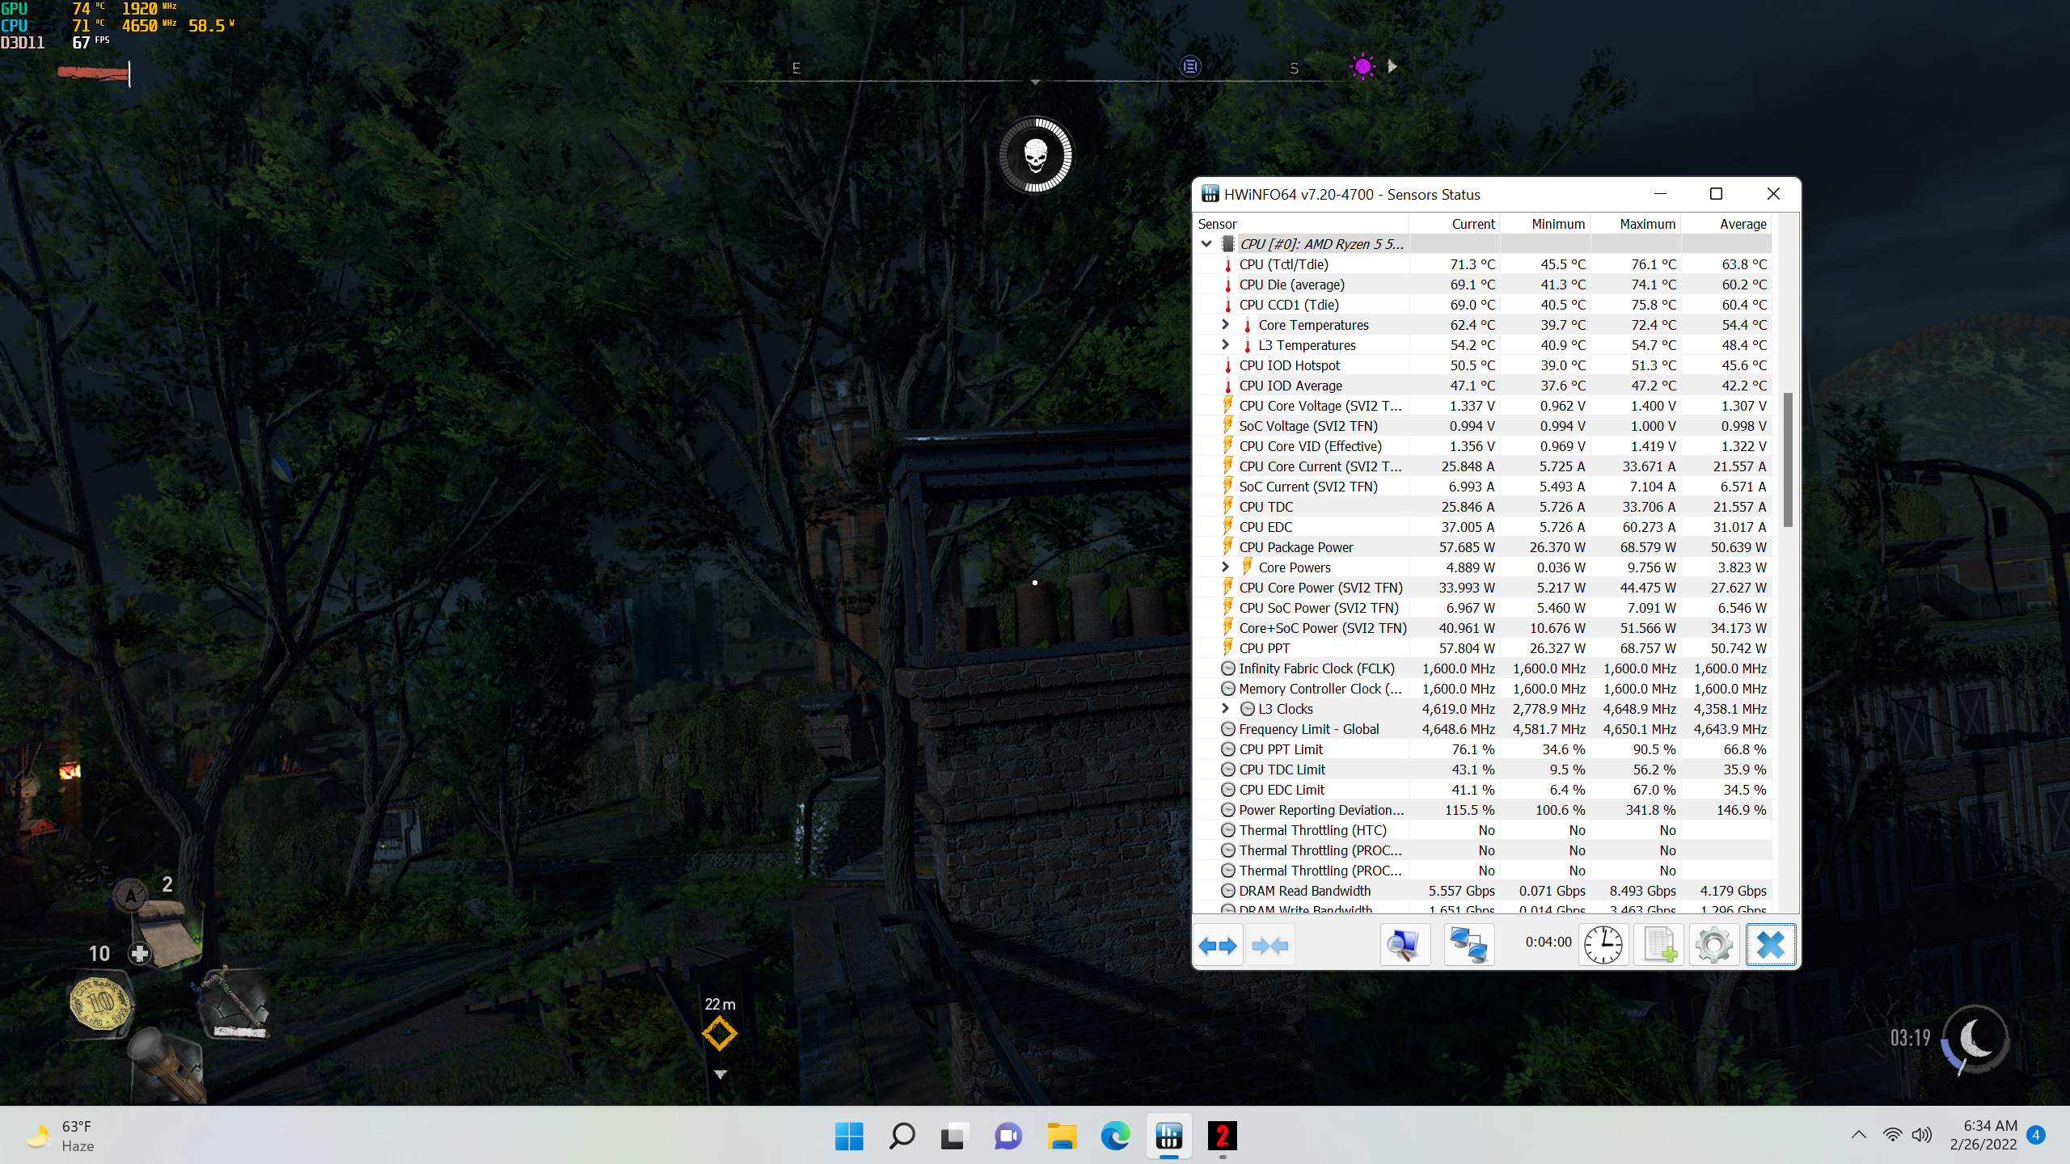The height and width of the screenshot is (1164, 2070).
Task: Open Wi-Fi network quick settings
Action: pos(1893,1135)
